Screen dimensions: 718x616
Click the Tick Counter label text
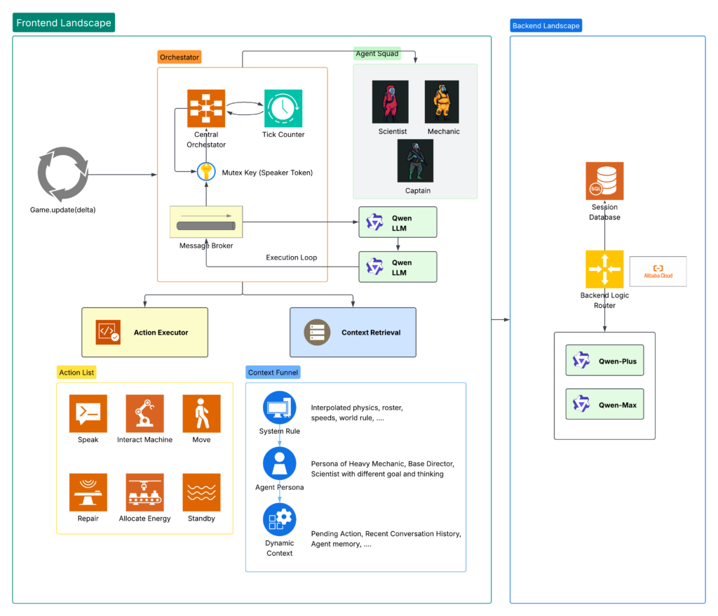[283, 134]
